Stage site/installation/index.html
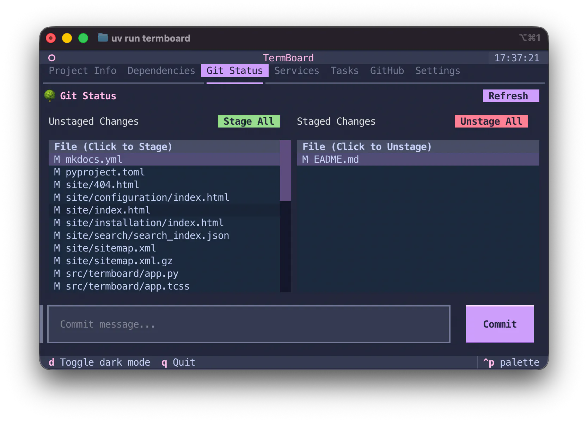Viewport: 588px width, 422px height. click(x=164, y=223)
